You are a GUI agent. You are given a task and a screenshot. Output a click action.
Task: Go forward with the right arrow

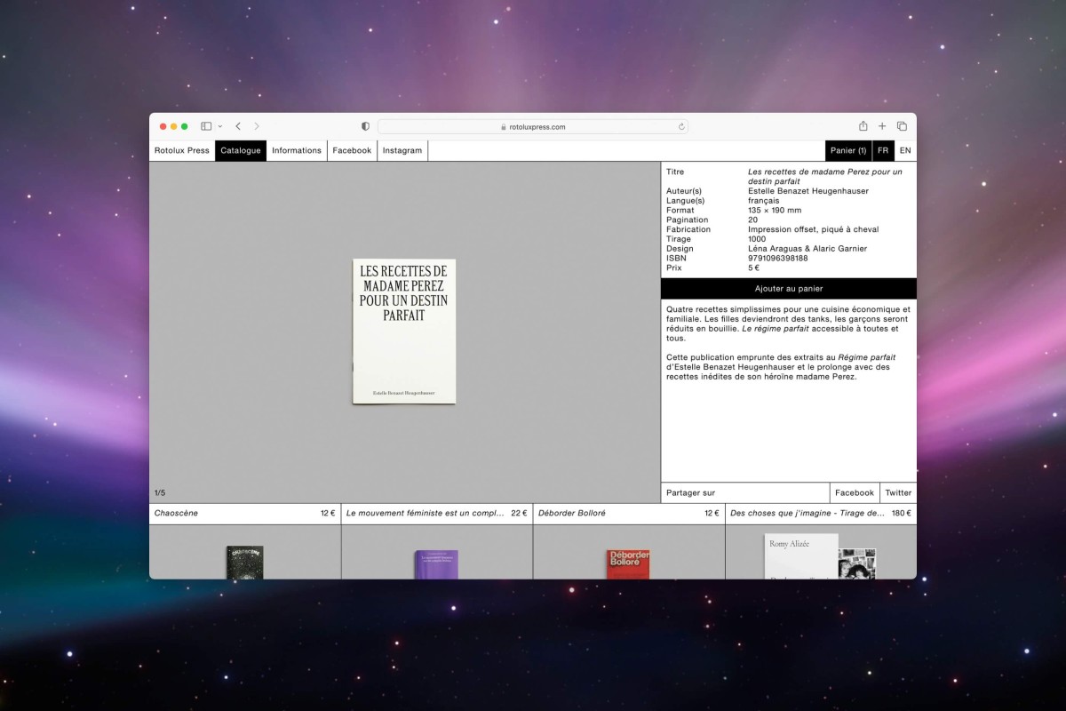tap(257, 126)
